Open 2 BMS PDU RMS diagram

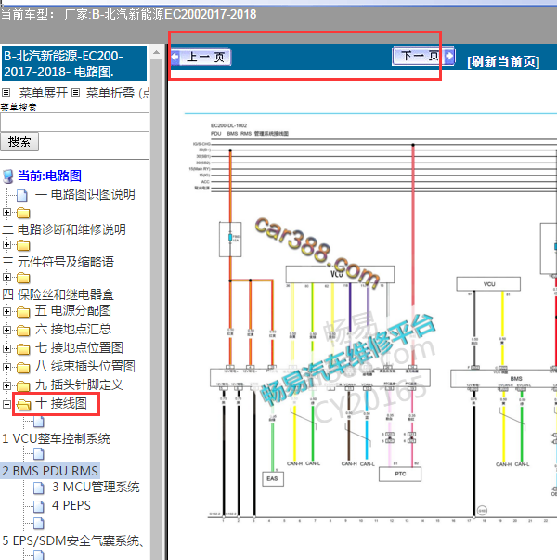(50, 471)
